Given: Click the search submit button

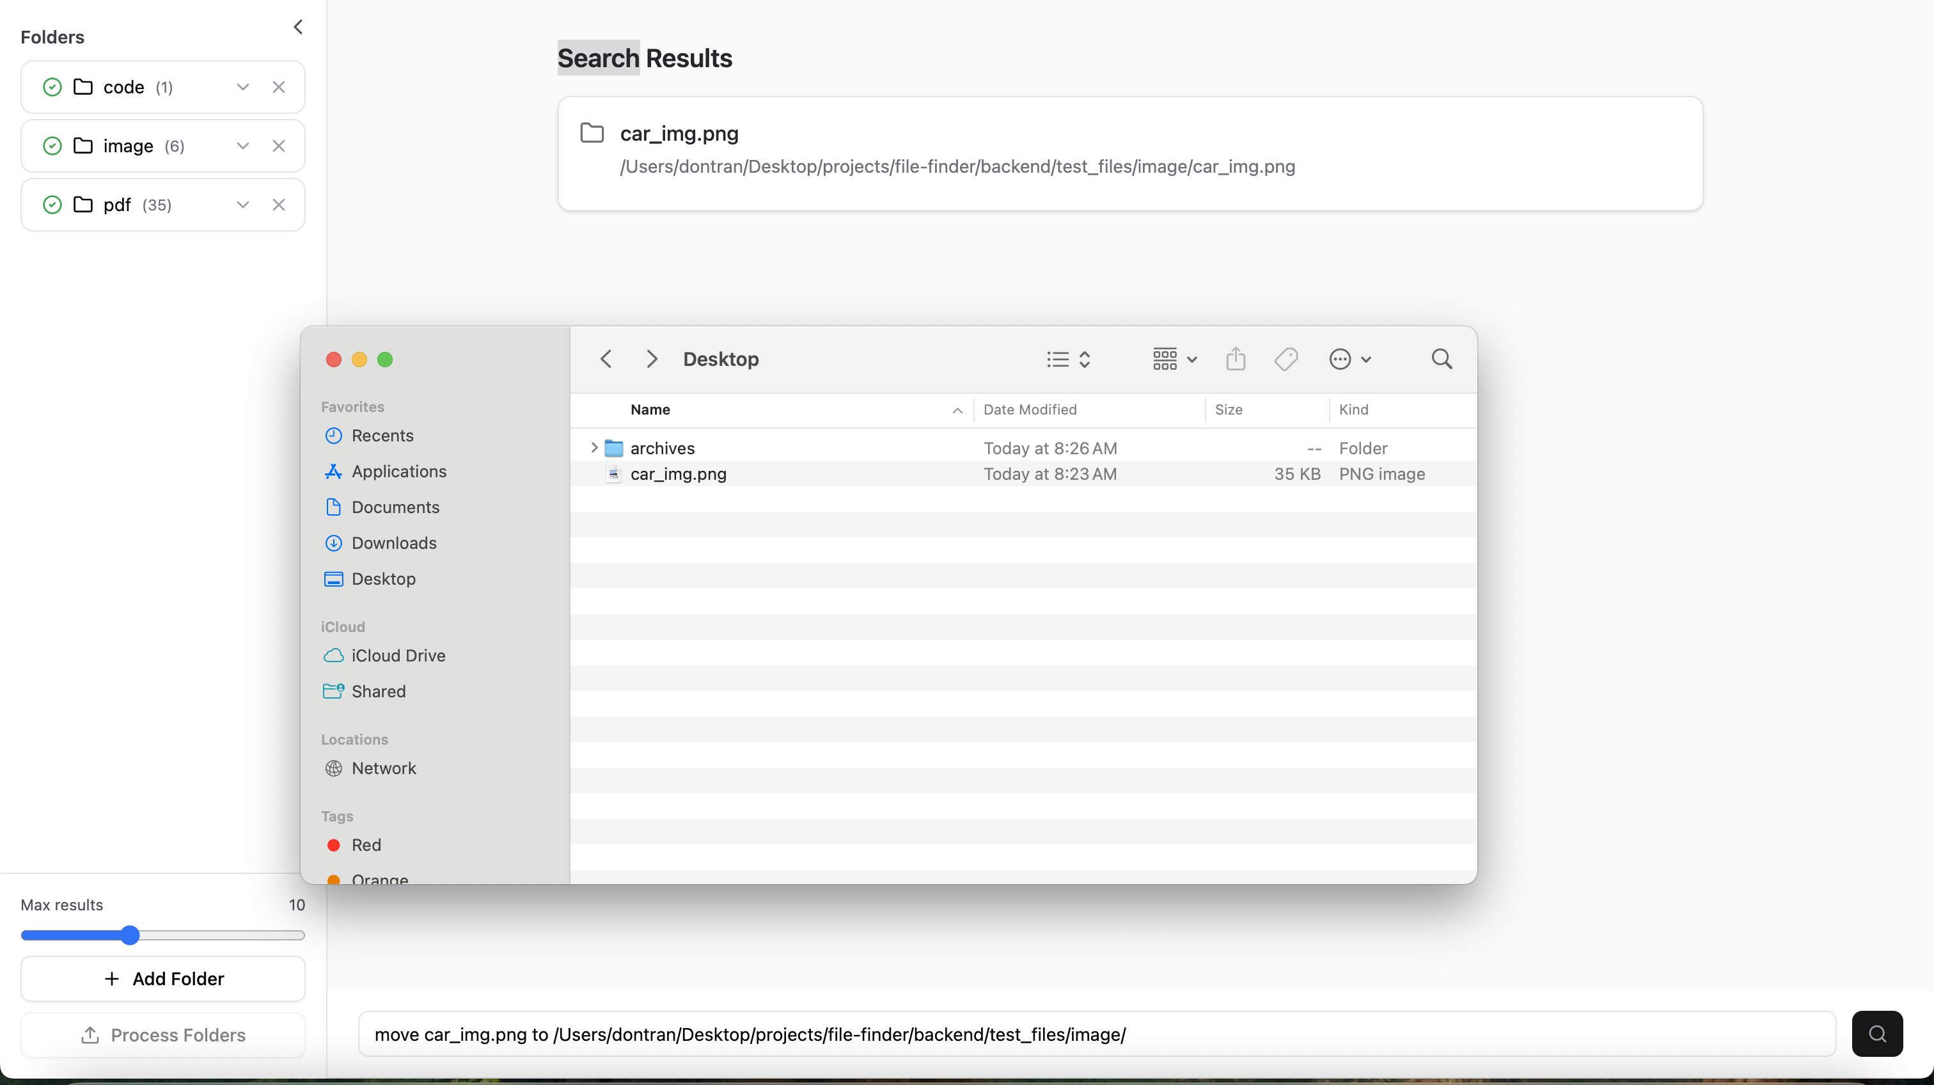Looking at the screenshot, I should [x=1876, y=1033].
